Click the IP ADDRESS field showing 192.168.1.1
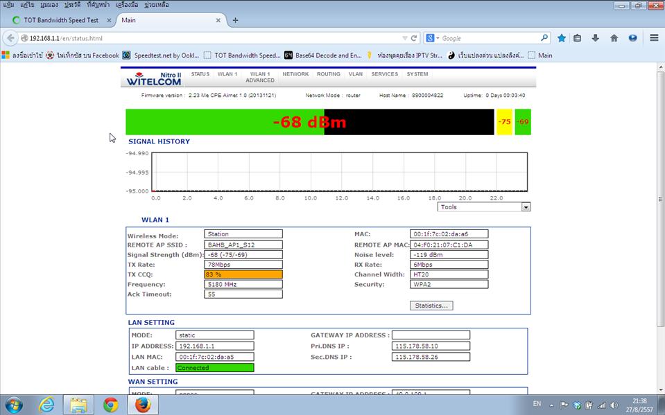 [x=214, y=346]
